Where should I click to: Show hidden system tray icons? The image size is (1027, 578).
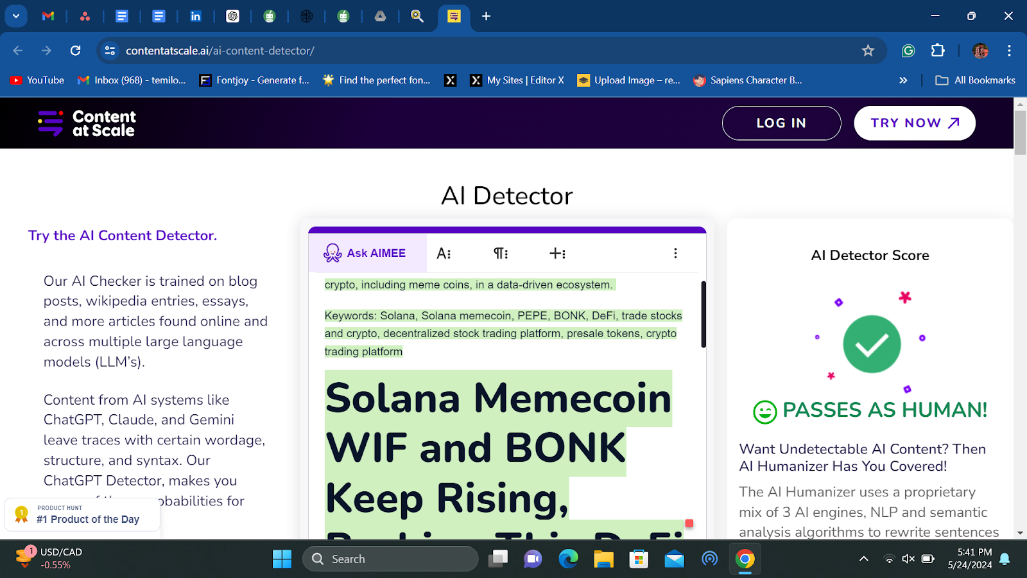[x=864, y=559]
